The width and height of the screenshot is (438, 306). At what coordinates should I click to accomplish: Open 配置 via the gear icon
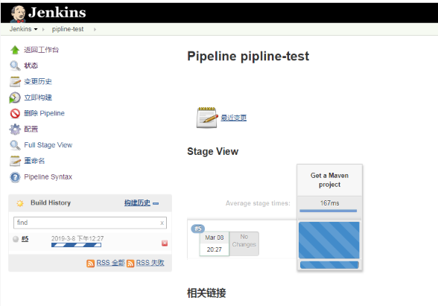(15, 130)
